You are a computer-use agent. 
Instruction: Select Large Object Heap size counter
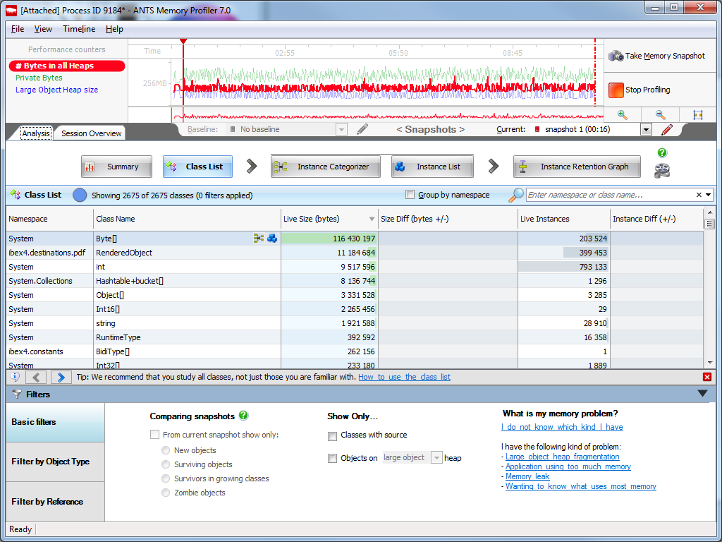pyautogui.click(x=56, y=90)
